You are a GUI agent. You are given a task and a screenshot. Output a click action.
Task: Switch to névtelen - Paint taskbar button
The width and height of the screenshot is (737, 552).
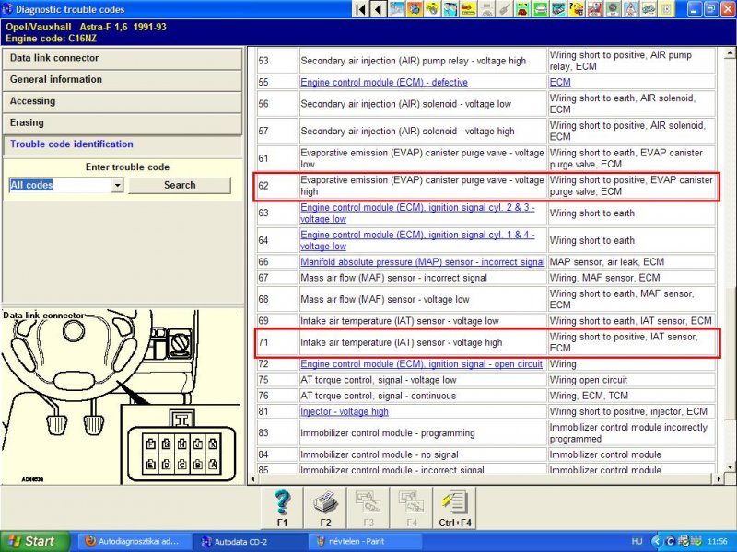(x=365, y=542)
